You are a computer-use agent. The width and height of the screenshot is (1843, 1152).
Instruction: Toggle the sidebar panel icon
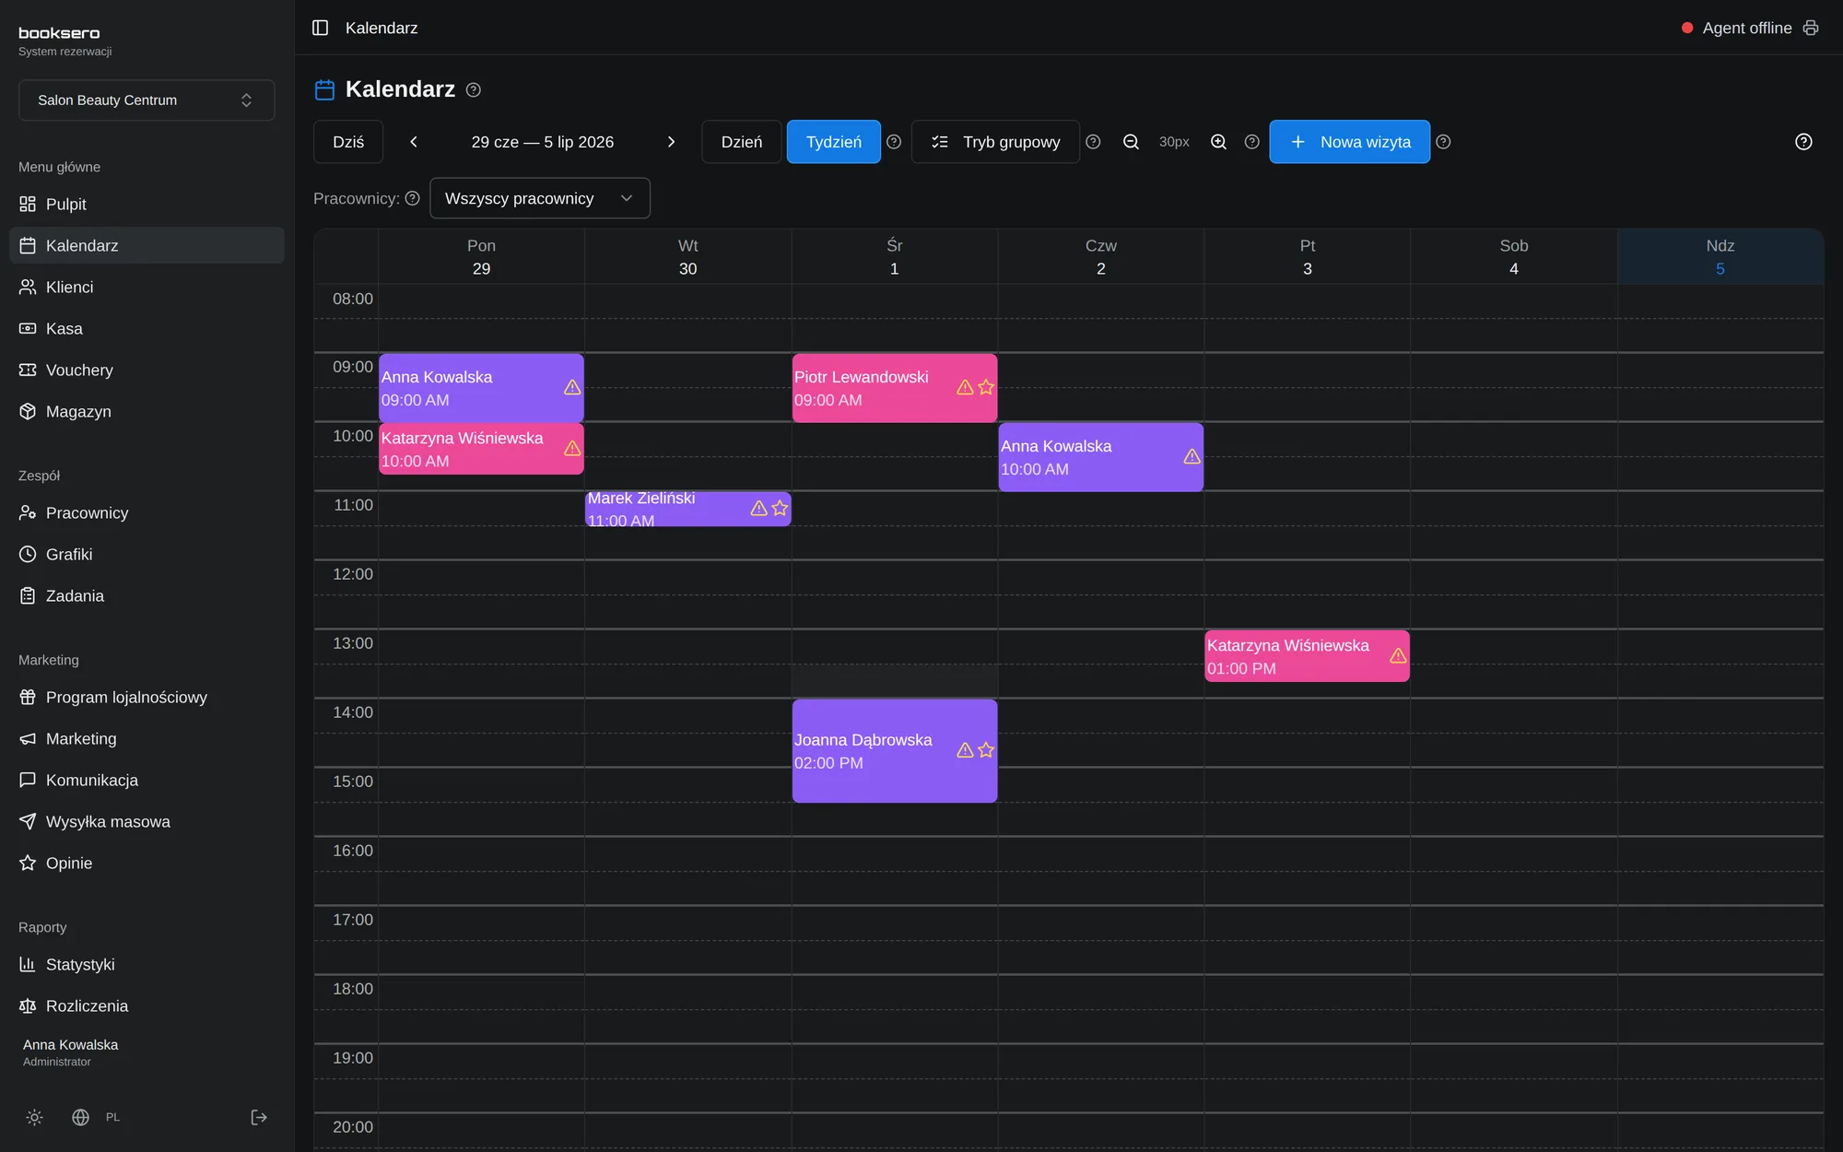(x=320, y=28)
